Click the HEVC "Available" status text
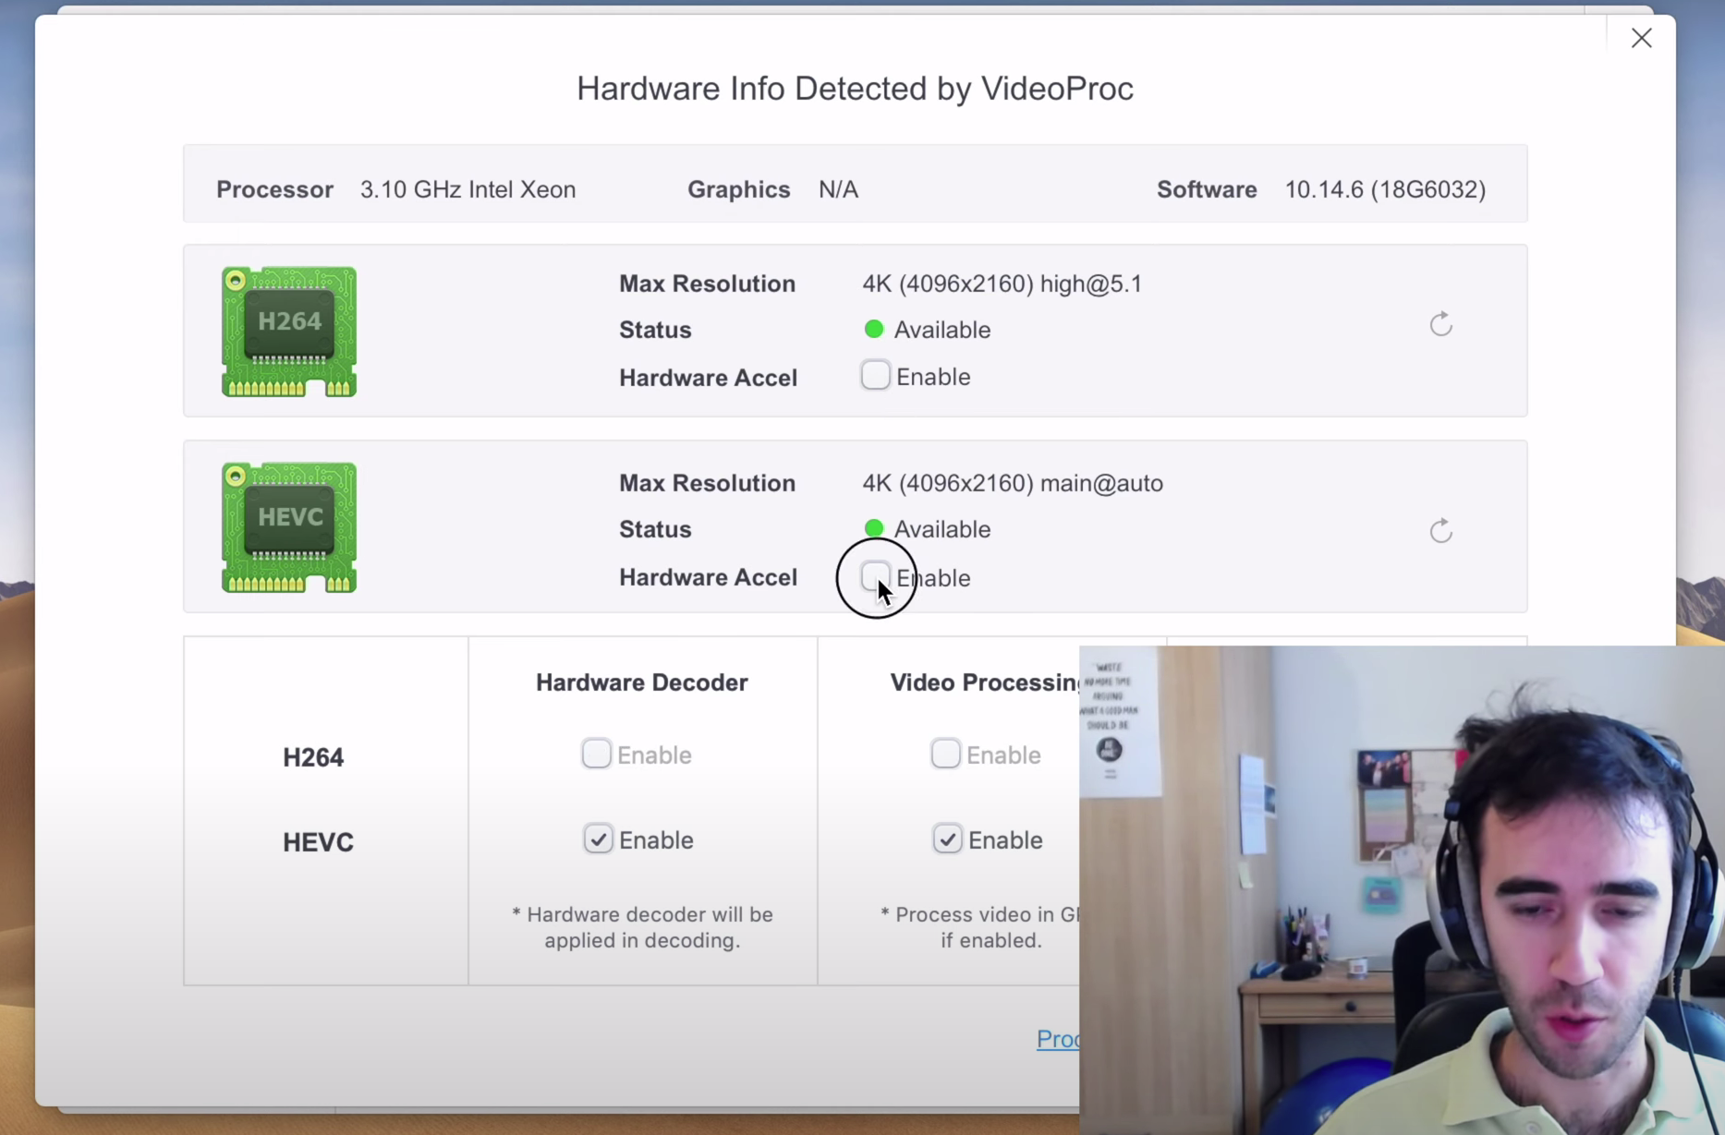 click(941, 529)
